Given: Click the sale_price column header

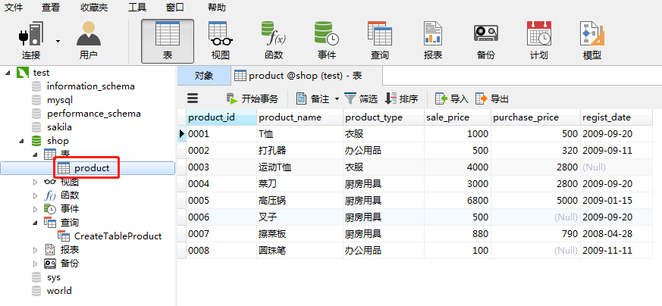Looking at the screenshot, I should point(458,117).
